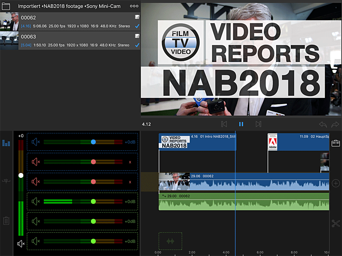The height and width of the screenshot is (256, 342).
Task: Click the blue checkmark on clip 00063
Action: [x=137, y=45]
